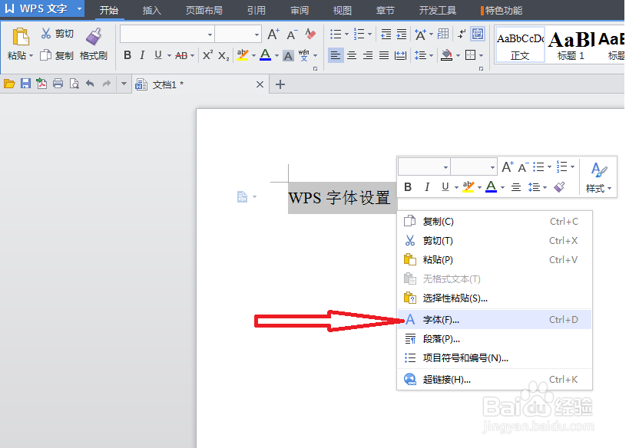This screenshot has width=629, height=448.
Task: Decrease font size with ribbon A- icon
Action: [x=292, y=34]
